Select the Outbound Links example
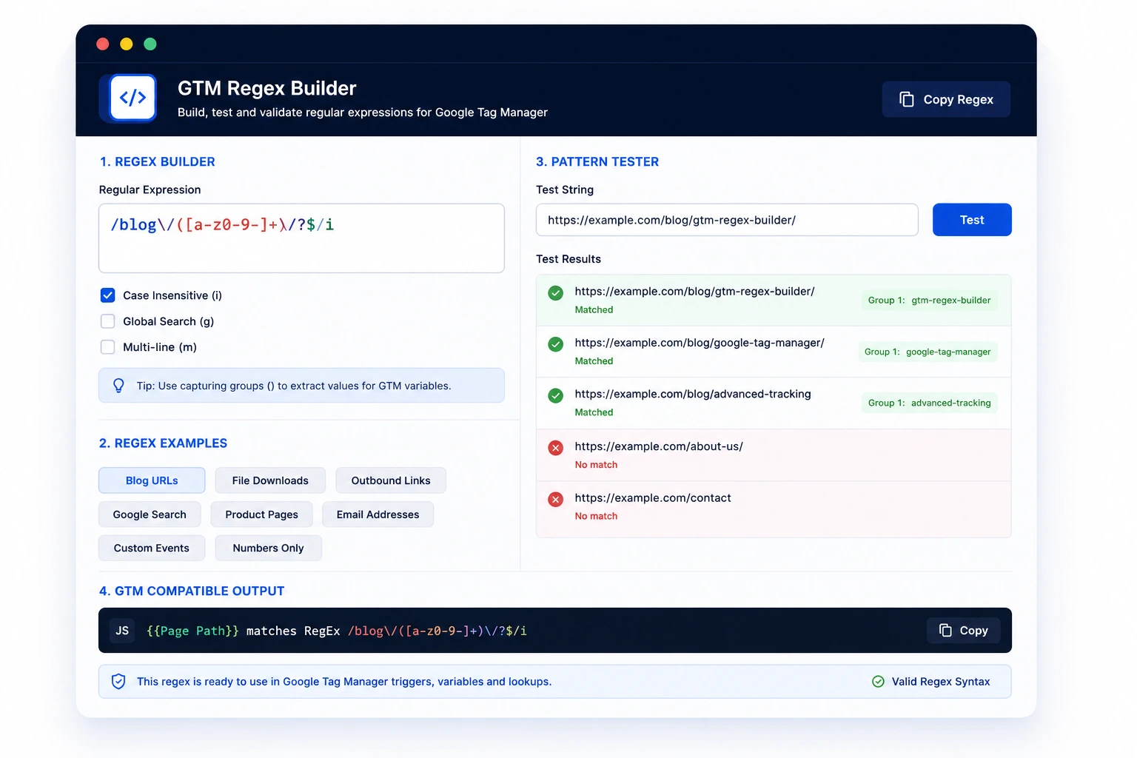This screenshot has height=758, width=1137. click(x=391, y=480)
